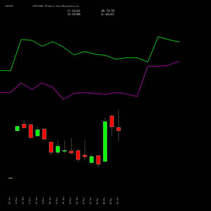Click the '14 Nov' date axis label

click(23, 200)
